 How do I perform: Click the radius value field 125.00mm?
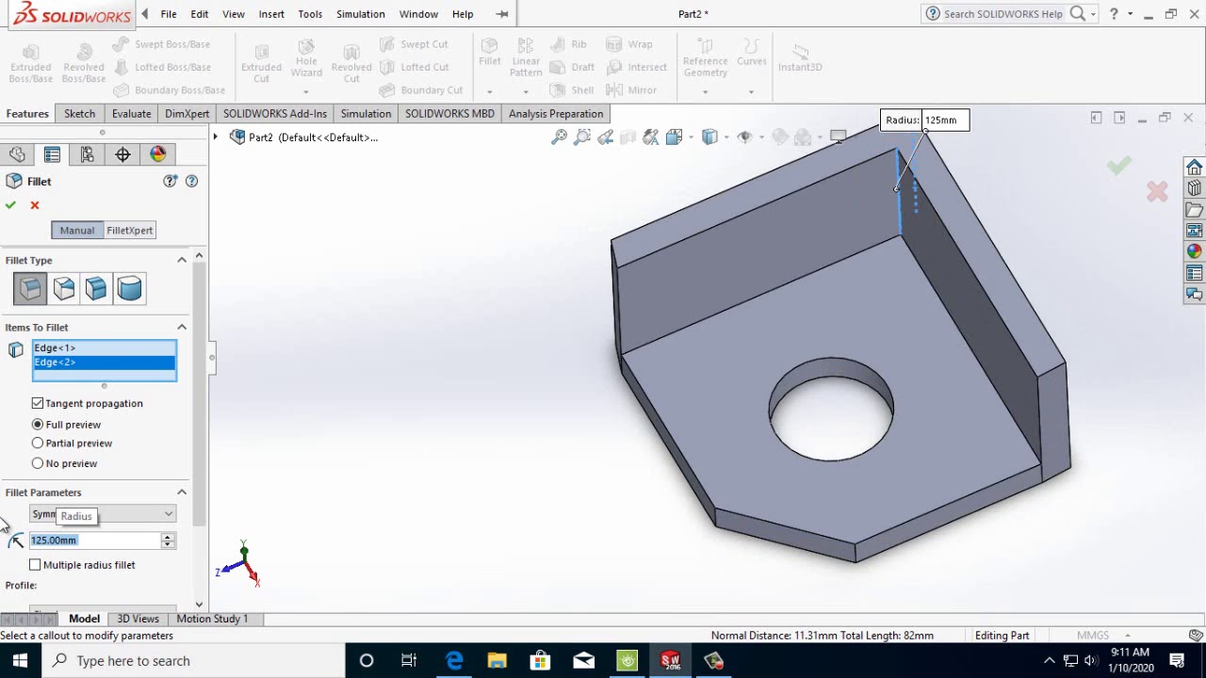click(x=94, y=541)
